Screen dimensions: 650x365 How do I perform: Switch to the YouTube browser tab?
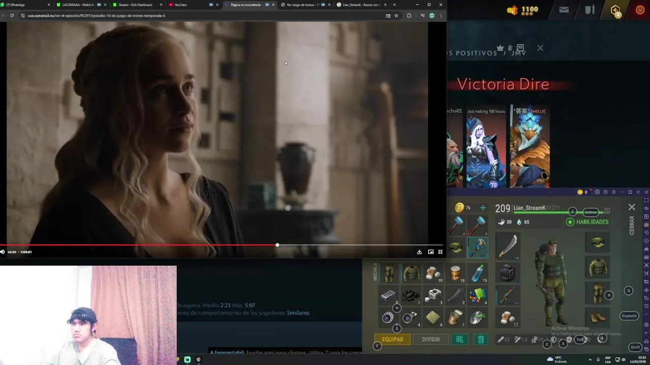193,5
